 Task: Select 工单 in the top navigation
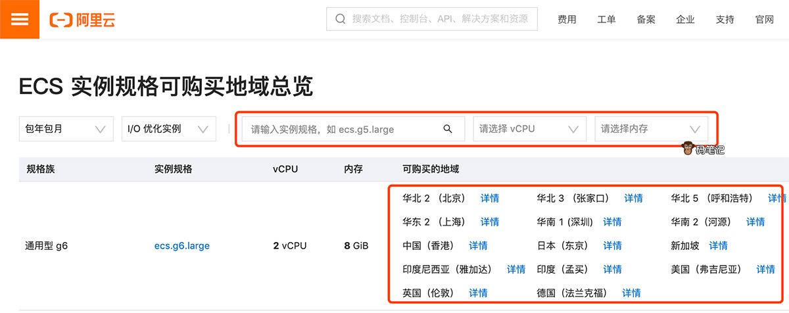pyautogui.click(x=606, y=20)
